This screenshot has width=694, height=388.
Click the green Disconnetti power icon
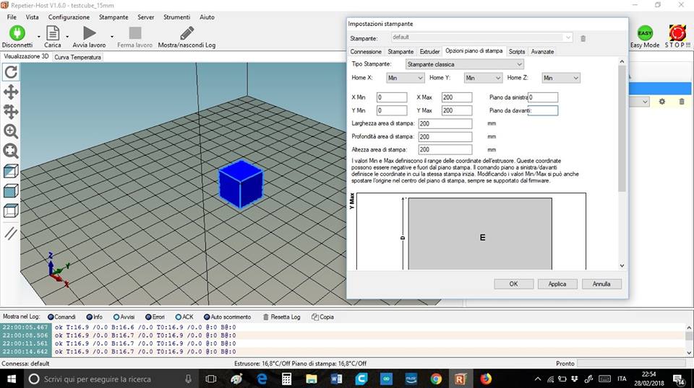click(x=17, y=33)
